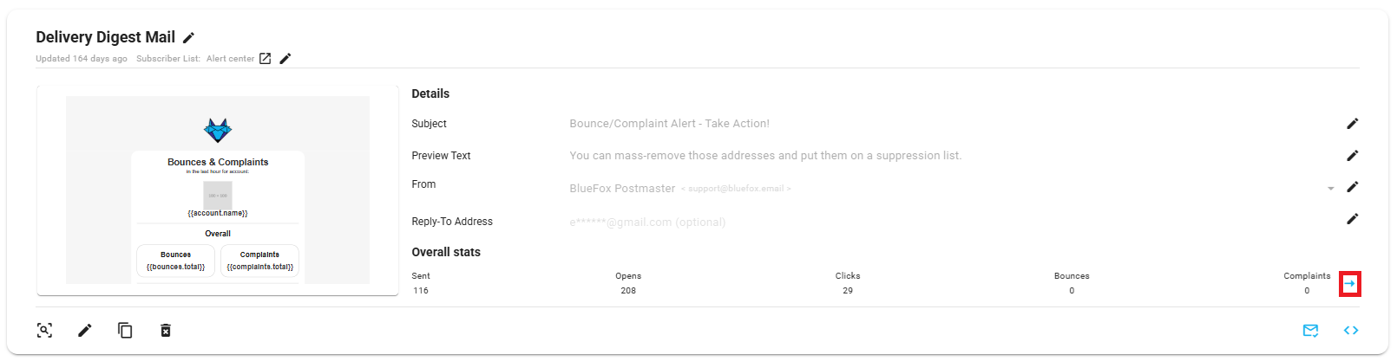Delete this email
The width and height of the screenshot is (1397, 361).
[x=166, y=330]
